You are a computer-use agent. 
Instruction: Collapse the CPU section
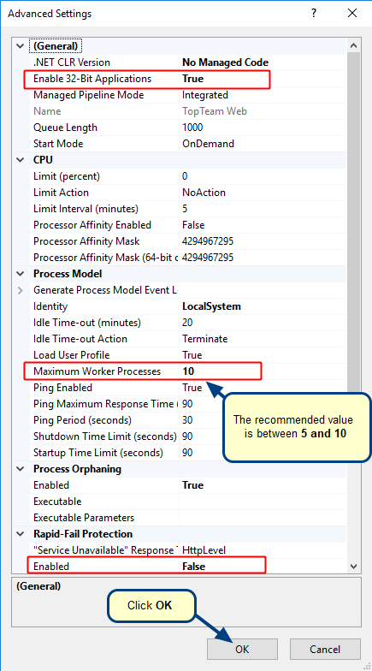[x=21, y=159]
